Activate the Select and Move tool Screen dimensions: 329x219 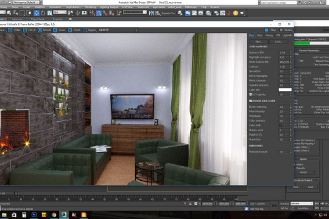pyautogui.click(x=36, y=13)
